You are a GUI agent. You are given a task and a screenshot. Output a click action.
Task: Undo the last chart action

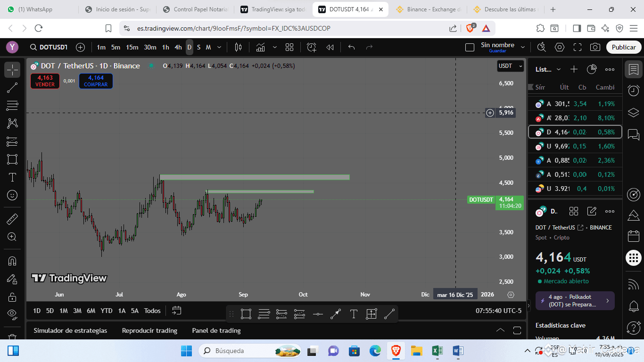coord(351,47)
